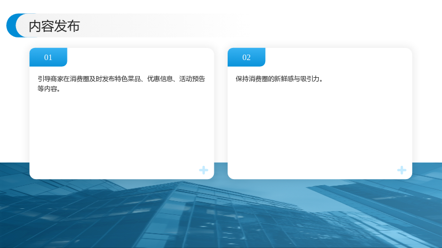
Task: Click the plus icon in card 02
Action: click(402, 170)
